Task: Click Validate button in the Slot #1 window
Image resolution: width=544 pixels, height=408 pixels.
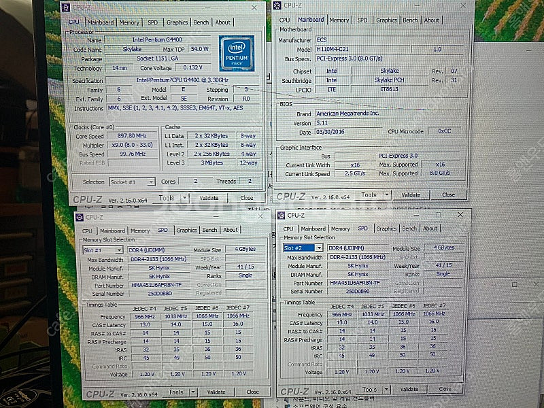Action: pos(216,392)
